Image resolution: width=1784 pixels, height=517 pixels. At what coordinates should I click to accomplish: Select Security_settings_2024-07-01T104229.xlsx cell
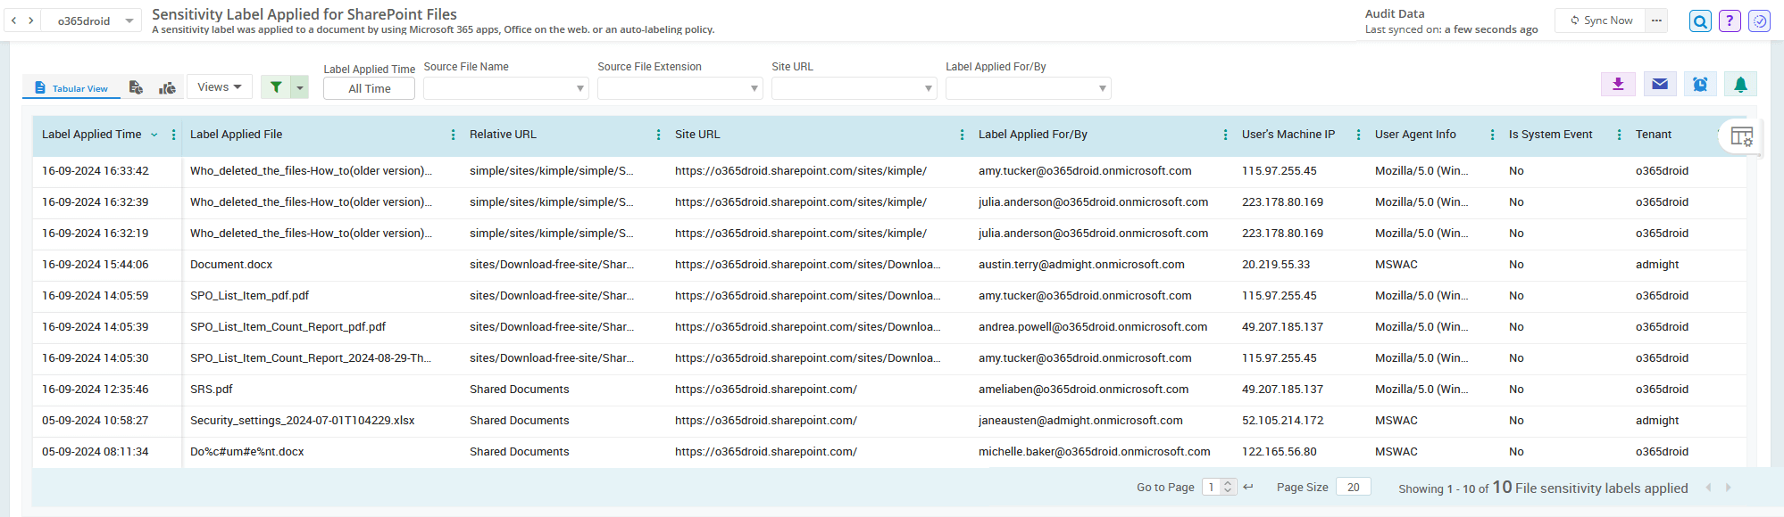(x=303, y=421)
